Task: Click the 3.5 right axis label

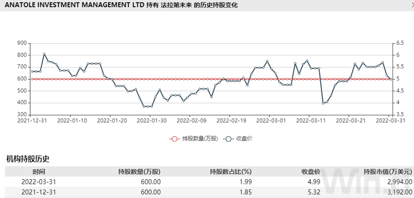Action: [400, 115]
